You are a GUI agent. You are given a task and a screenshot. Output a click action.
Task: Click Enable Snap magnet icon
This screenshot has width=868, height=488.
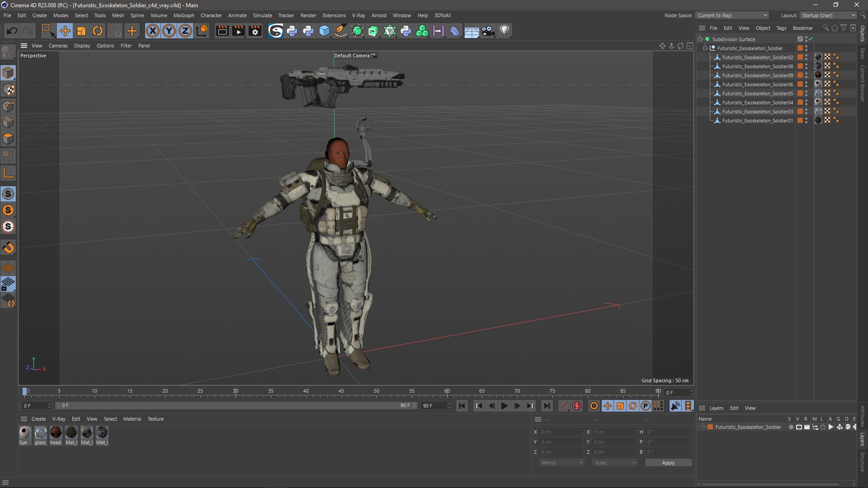coord(9,248)
